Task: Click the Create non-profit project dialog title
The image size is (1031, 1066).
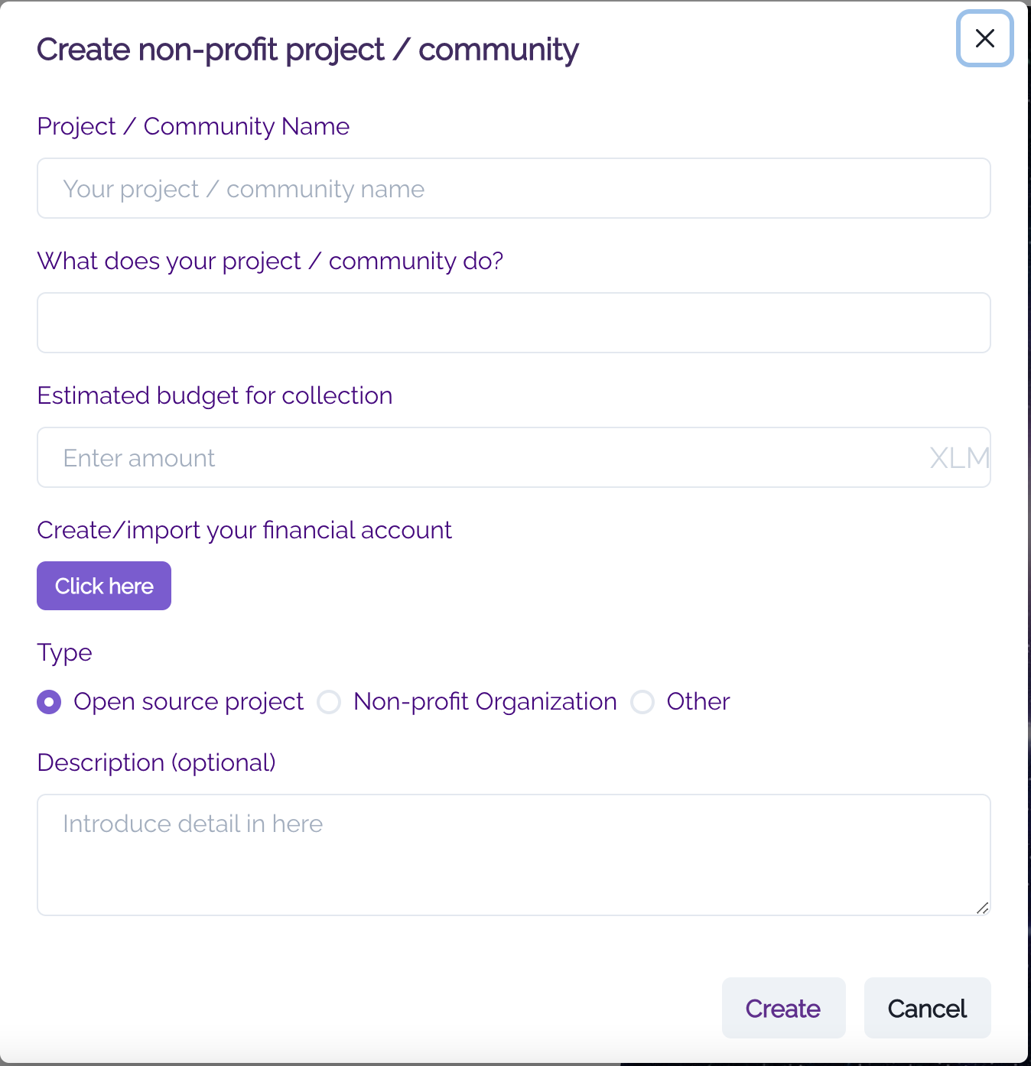Action: (307, 50)
